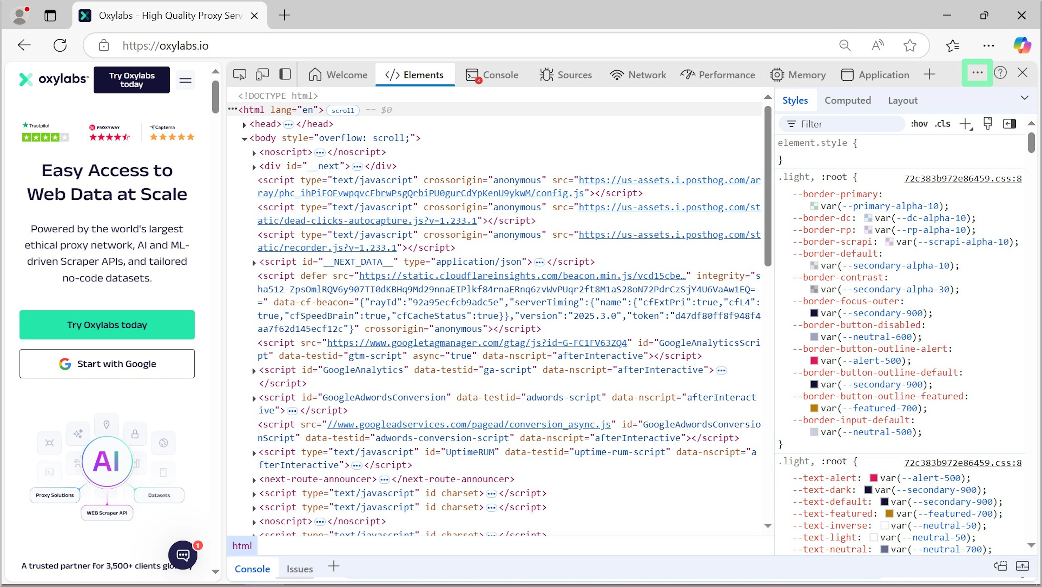Click the --alert-500 color swatch for border-button-outline-alert

tap(814, 360)
